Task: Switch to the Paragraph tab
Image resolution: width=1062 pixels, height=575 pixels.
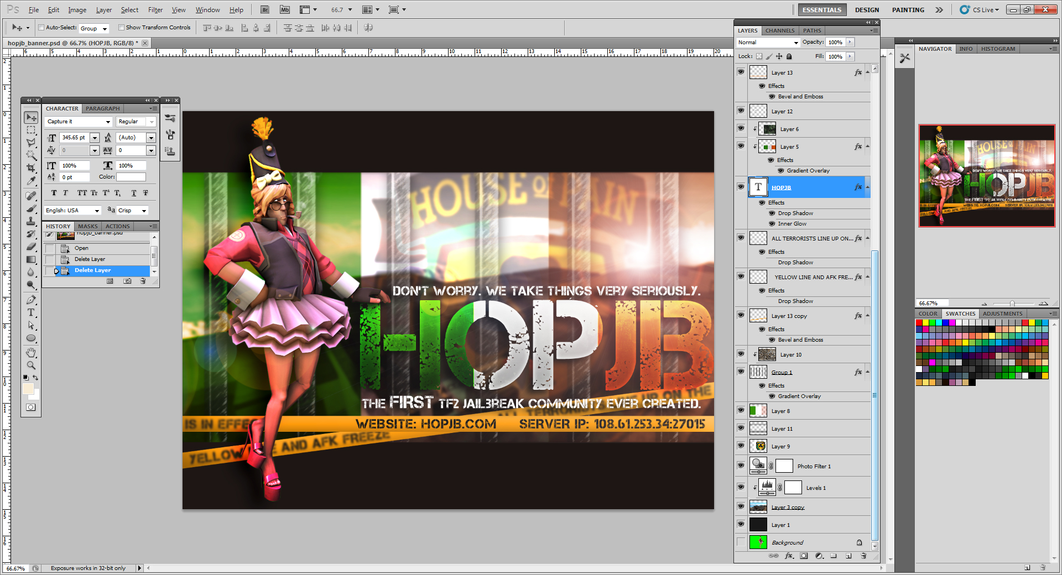Action: [x=102, y=108]
